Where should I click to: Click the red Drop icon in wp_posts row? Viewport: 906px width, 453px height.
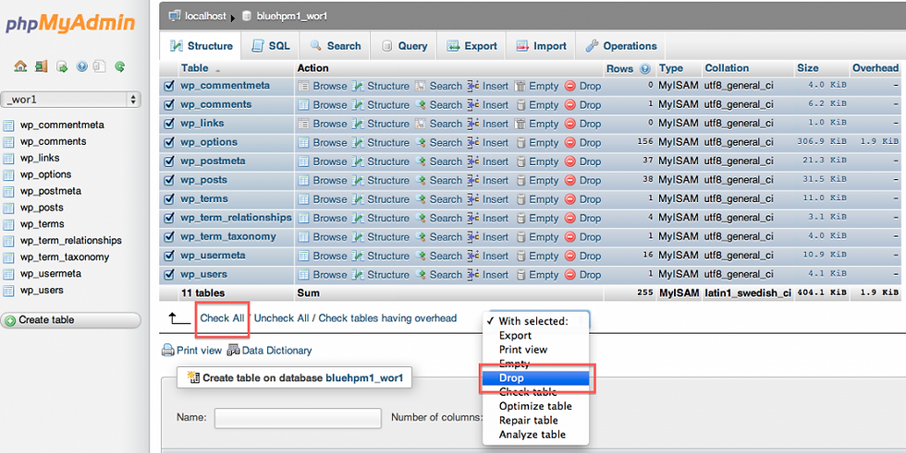pos(569,181)
